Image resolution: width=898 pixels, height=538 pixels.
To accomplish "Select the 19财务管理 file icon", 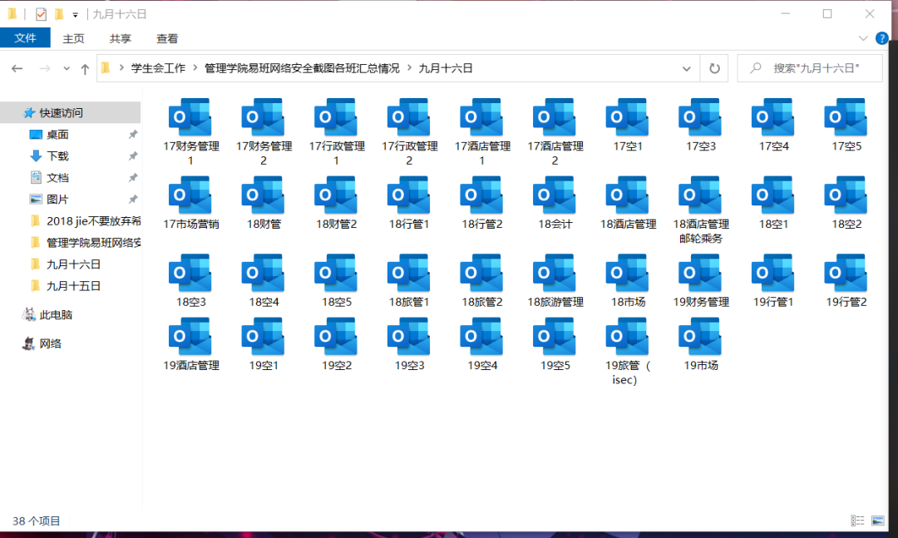I will click(700, 274).
